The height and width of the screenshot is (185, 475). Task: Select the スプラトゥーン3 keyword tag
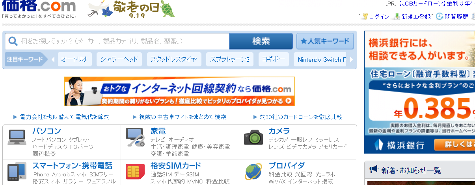coord(229,60)
